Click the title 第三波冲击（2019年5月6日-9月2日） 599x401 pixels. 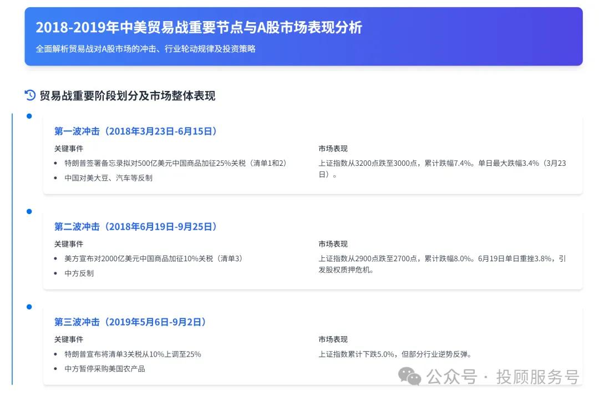[x=131, y=322]
